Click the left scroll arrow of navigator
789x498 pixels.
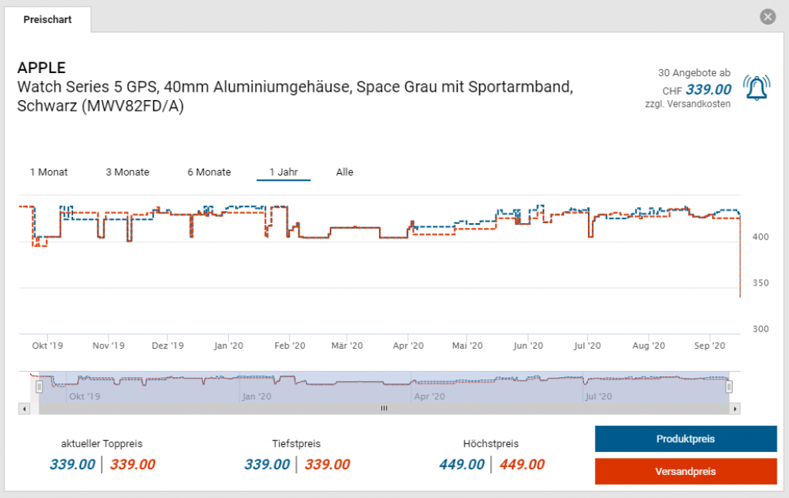(24, 409)
